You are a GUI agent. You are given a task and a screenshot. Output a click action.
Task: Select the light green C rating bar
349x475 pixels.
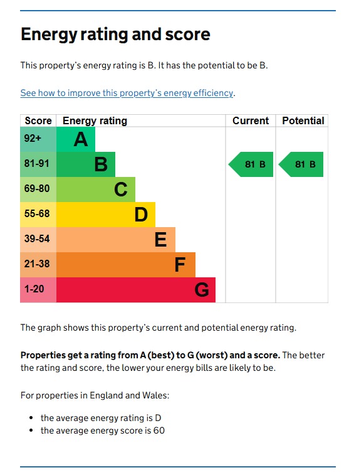tap(96, 189)
